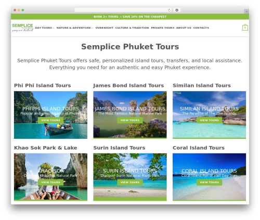This screenshot has width=260, height=220.
Task: Click View Tours for James Bond Island
Action: click(130, 120)
